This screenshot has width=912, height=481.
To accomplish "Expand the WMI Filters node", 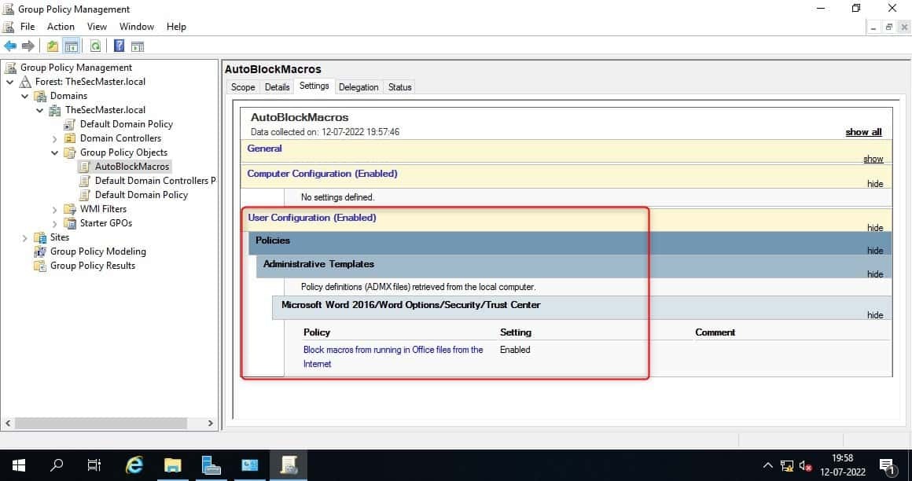I will tap(55, 209).
